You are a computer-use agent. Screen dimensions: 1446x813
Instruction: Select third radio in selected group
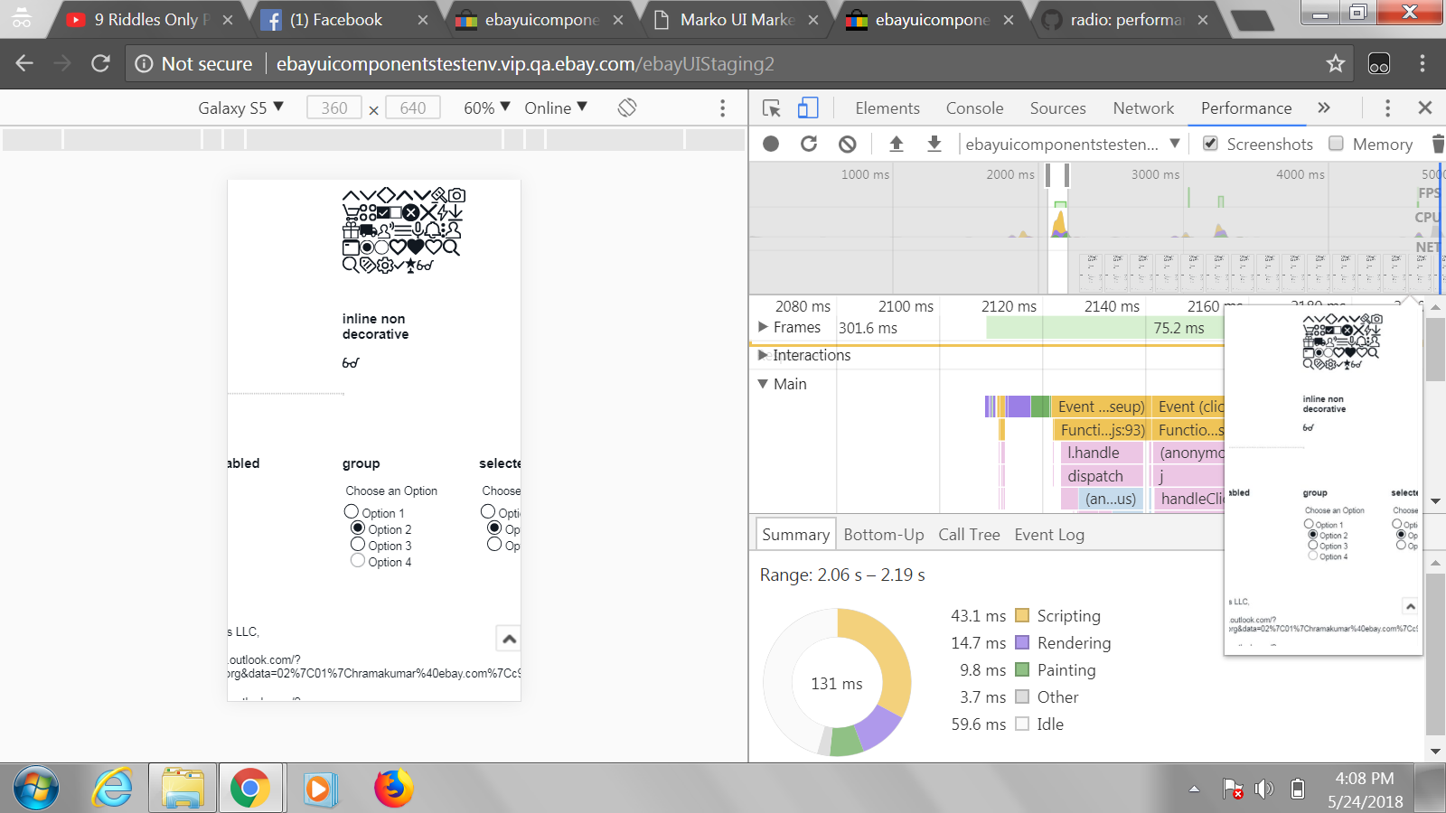(494, 544)
